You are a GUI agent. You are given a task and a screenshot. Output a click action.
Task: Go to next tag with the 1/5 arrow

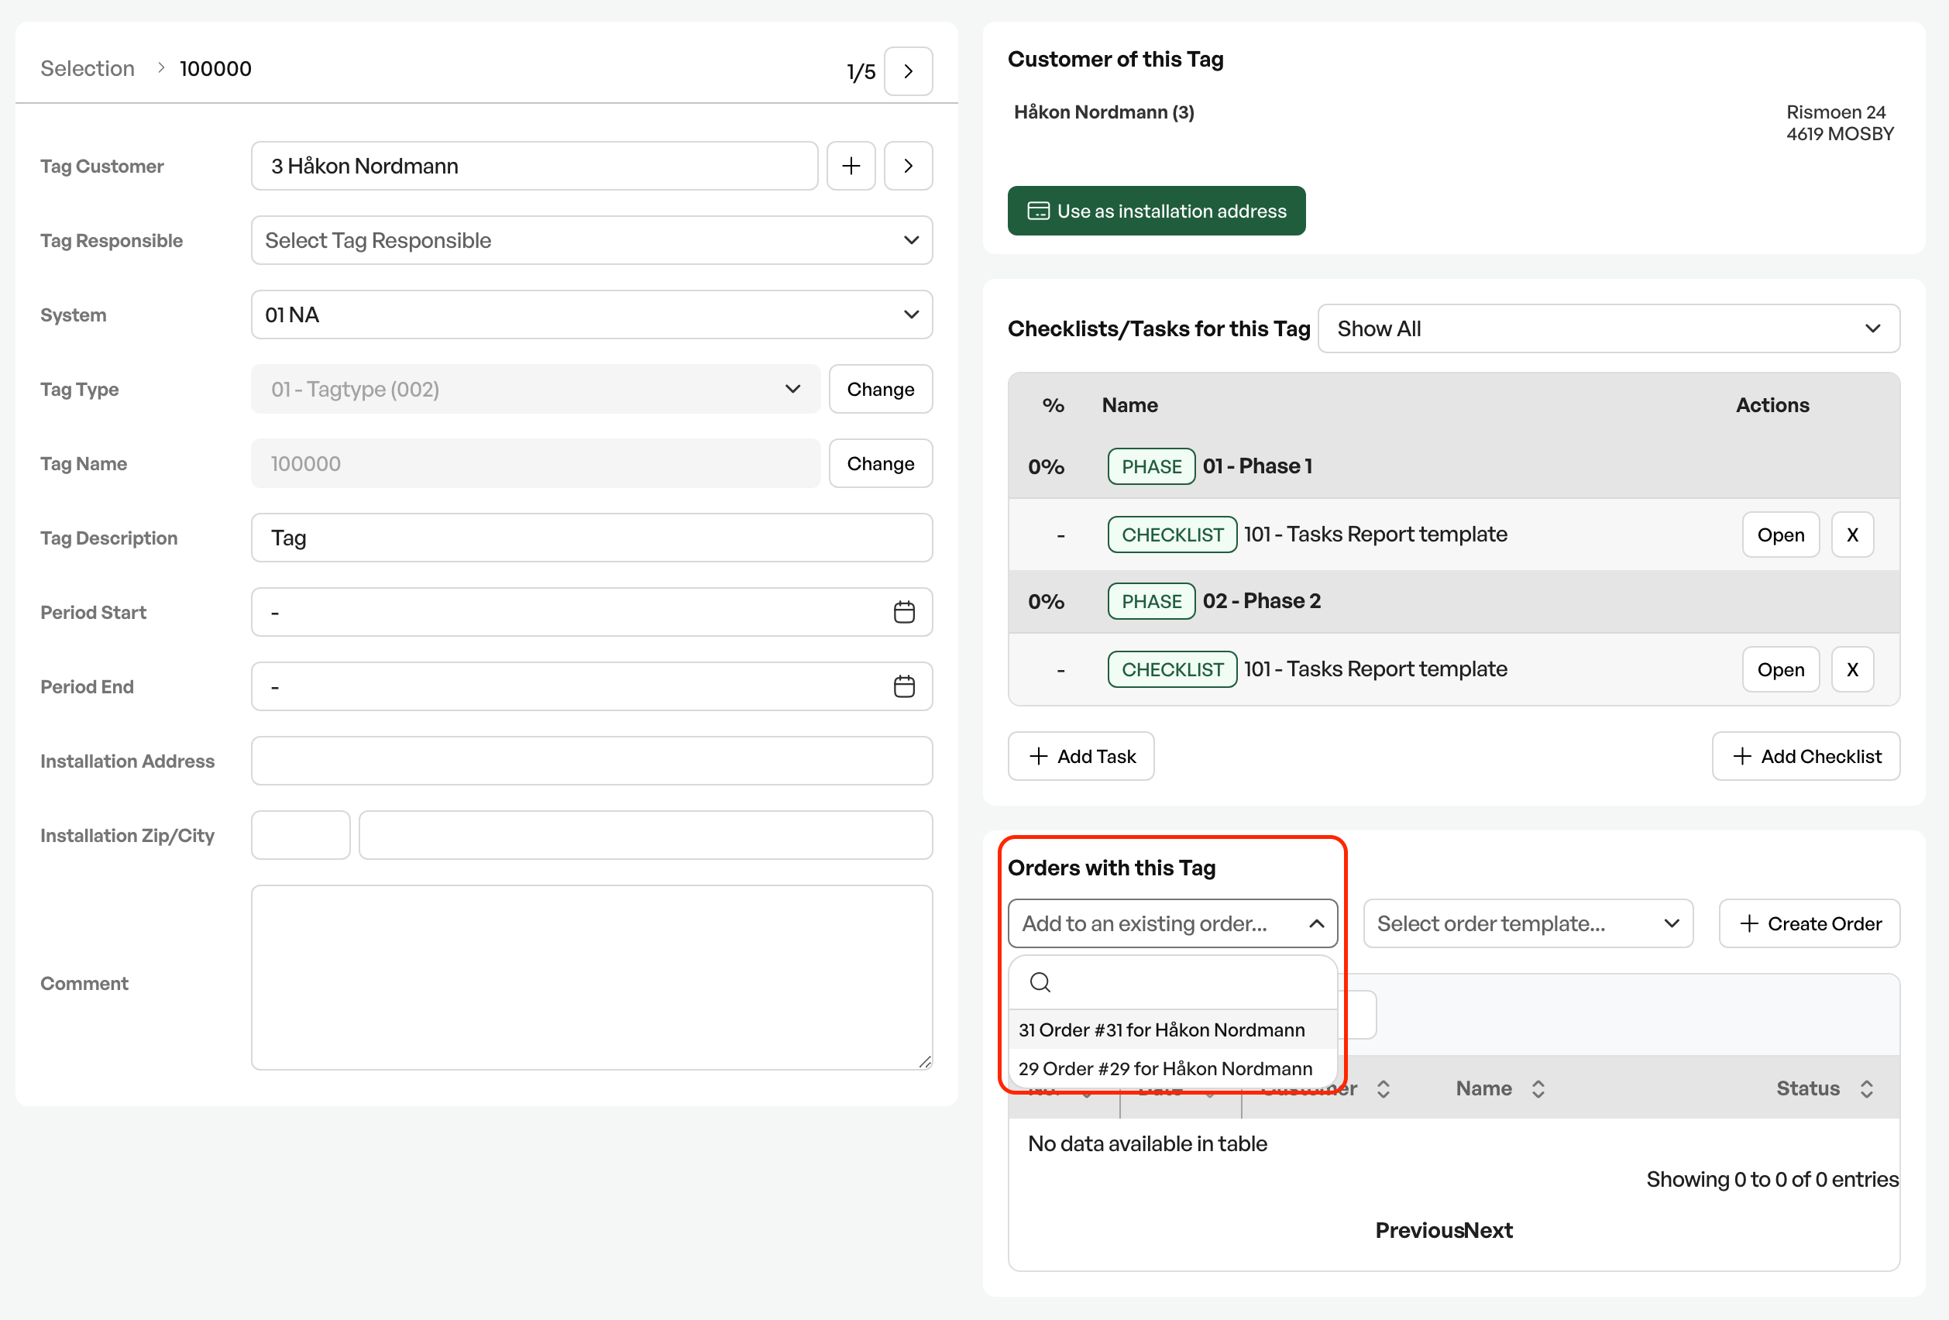pos(908,71)
